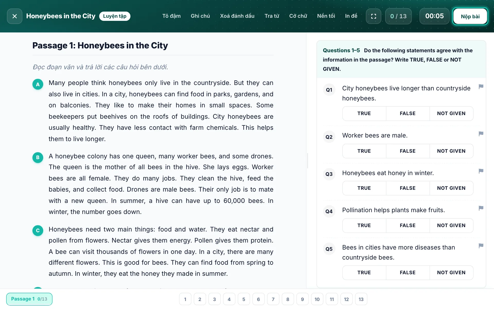Viewport: 494px width, 309px height.
Task: Choose FALSE for Q3
Action: tap(408, 188)
